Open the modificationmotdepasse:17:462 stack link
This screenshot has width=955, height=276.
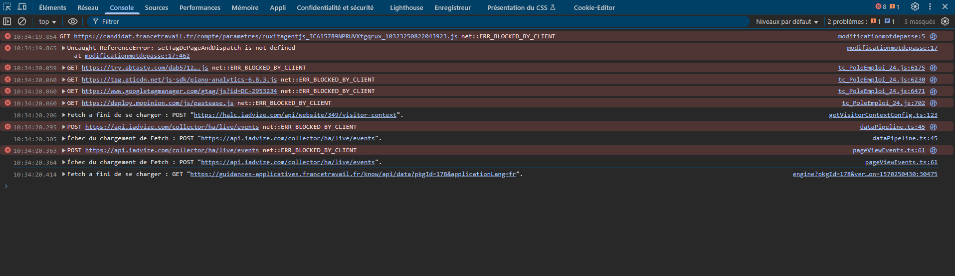137,56
